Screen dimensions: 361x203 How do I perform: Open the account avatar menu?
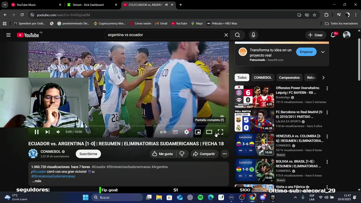tap(347, 35)
